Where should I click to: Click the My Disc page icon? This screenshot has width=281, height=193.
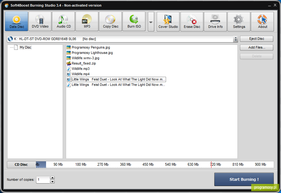coord(16,48)
